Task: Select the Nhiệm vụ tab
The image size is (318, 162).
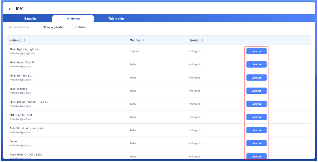Action: pos(73,19)
